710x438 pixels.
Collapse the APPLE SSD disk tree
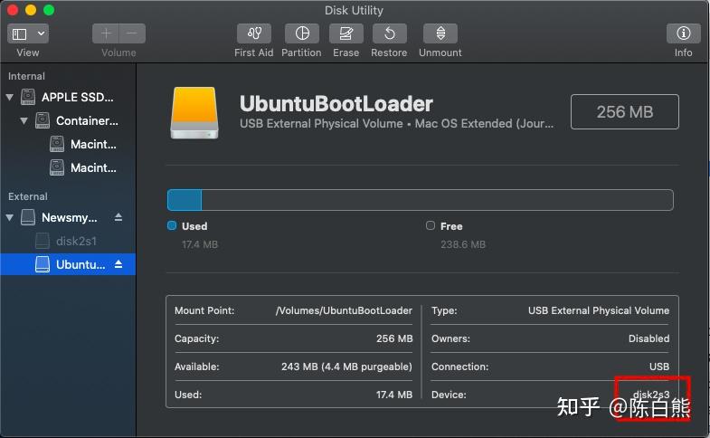click(10, 97)
